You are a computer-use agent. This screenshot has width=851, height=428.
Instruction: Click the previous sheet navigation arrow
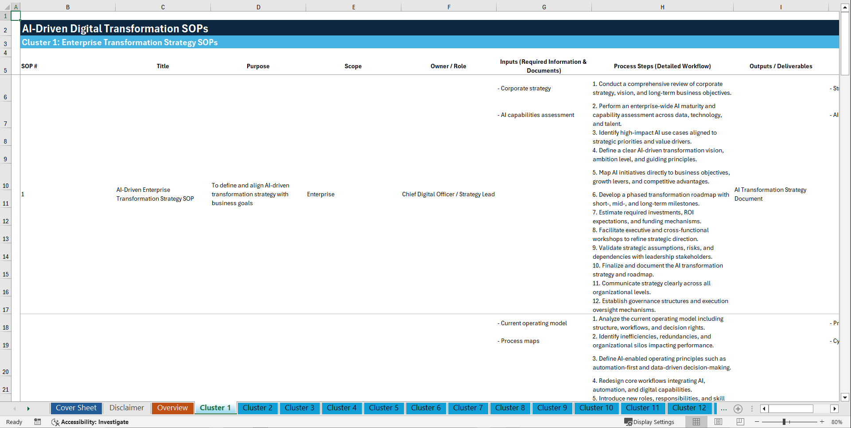[15, 408]
